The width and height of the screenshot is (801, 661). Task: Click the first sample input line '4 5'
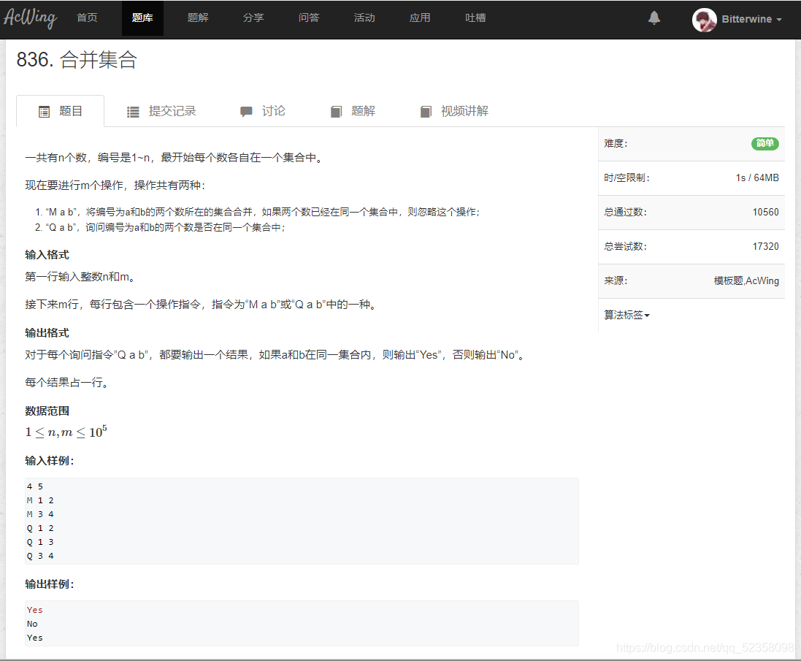(x=35, y=487)
